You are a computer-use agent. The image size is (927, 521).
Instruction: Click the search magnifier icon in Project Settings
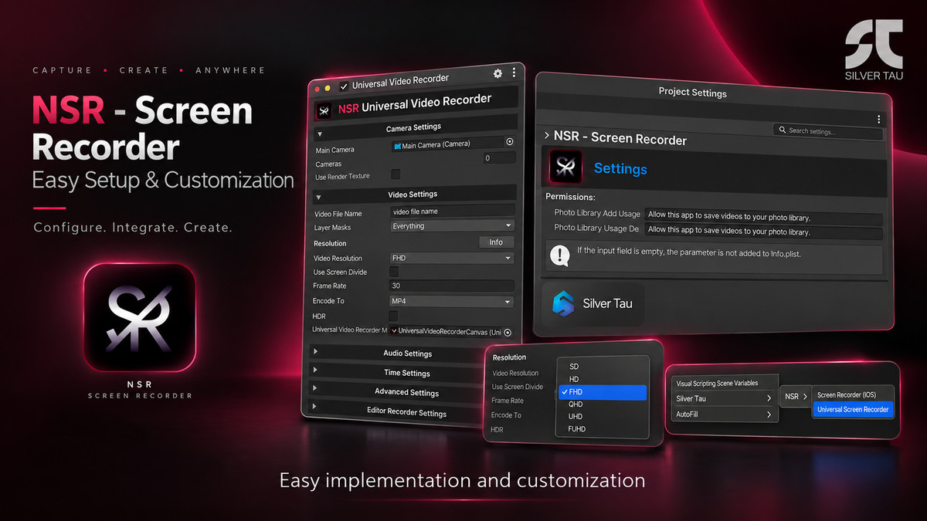(783, 130)
